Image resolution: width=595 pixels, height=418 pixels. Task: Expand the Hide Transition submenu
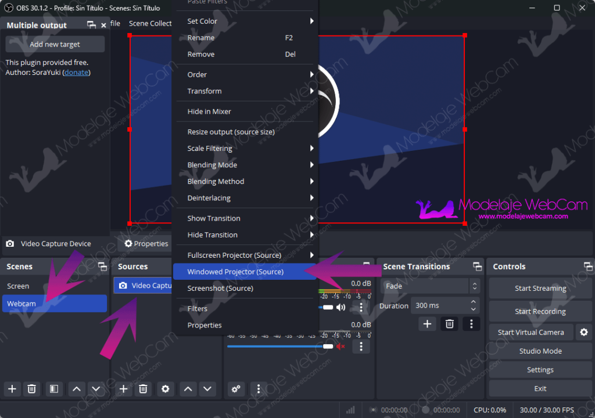[245, 235]
